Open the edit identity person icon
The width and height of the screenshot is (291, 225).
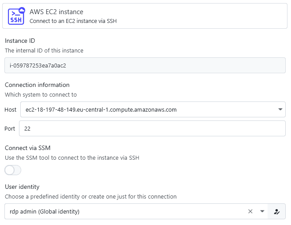coord(277,211)
